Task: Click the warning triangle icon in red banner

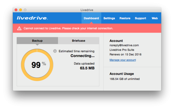Action: (19, 28)
